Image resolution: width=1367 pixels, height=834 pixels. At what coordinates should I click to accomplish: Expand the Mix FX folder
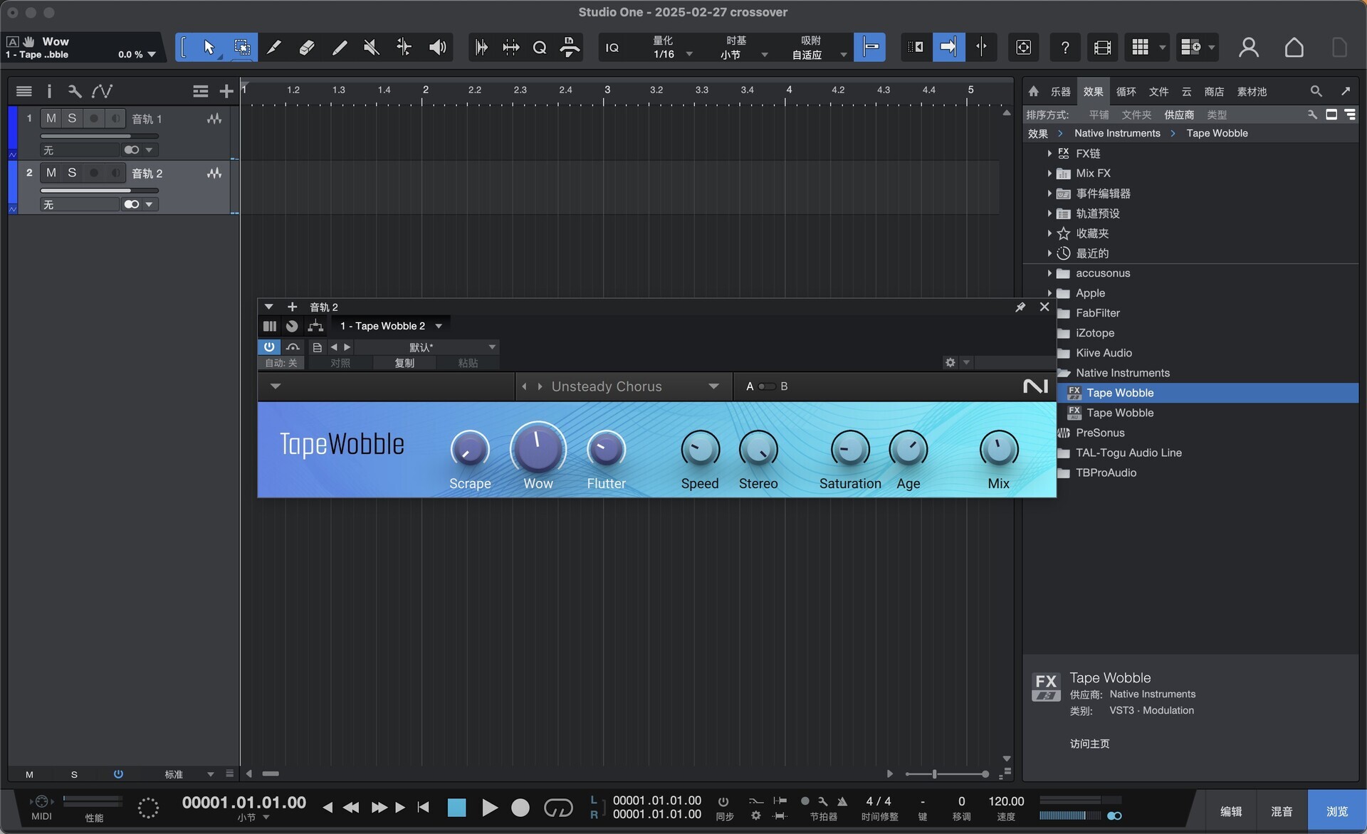click(x=1049, y=173)
